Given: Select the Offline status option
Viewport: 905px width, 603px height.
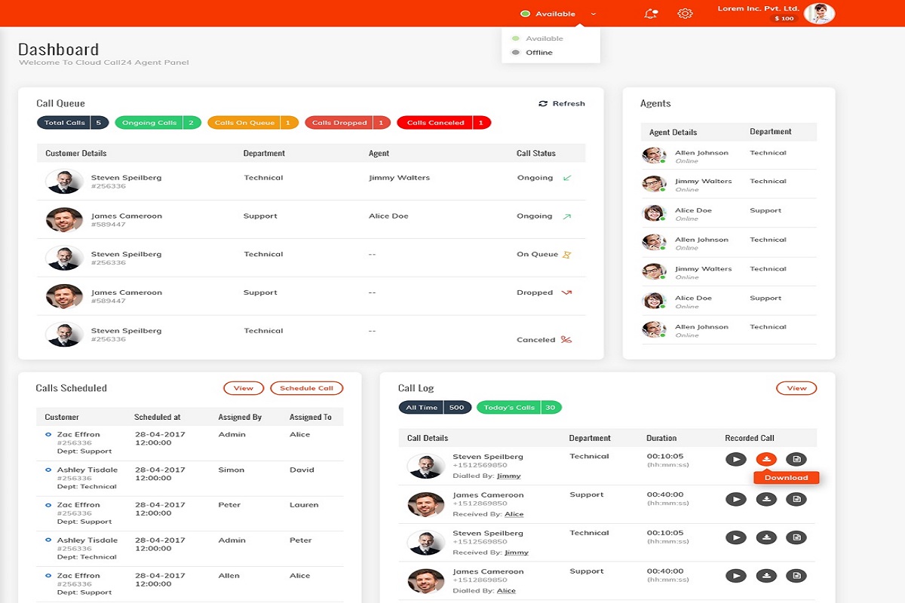Looking at the screenshot, I should tap(538, 53).
